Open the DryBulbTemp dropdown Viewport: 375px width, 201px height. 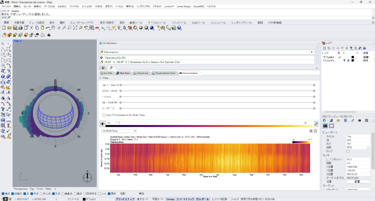[119, 130]
